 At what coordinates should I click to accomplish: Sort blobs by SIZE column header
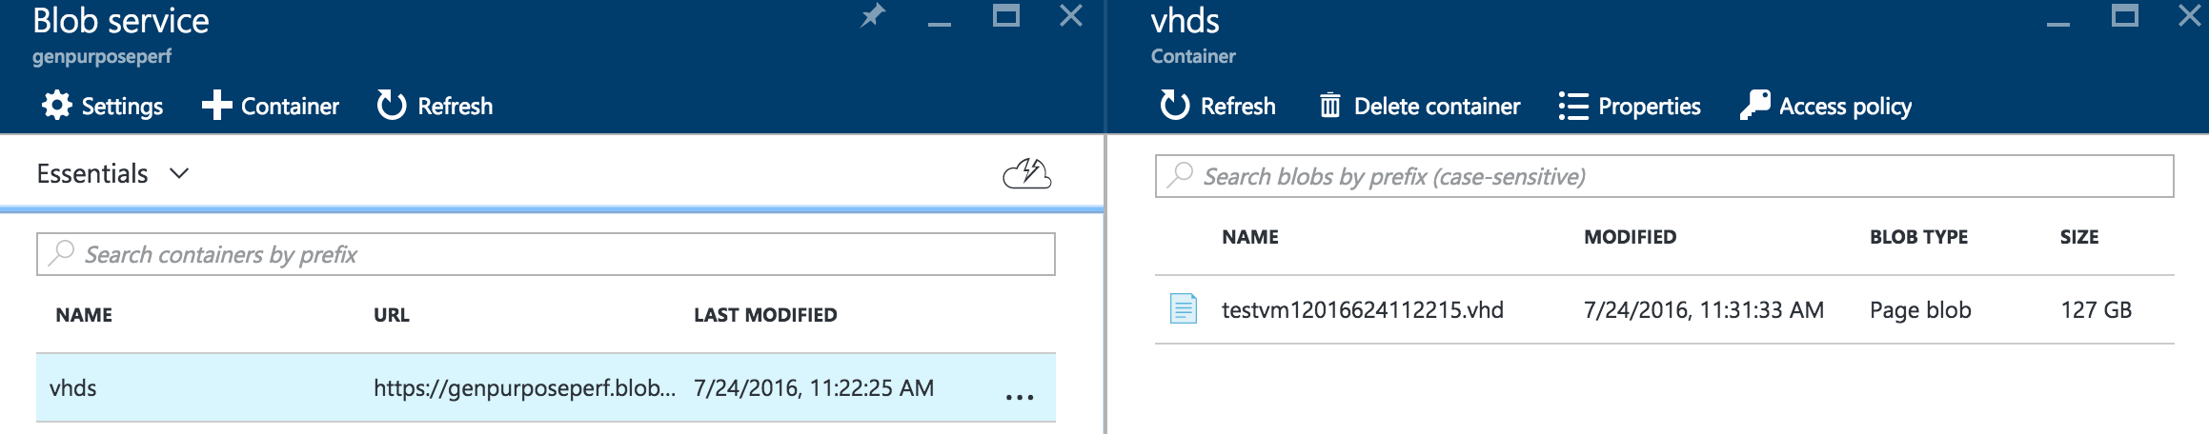[2078, 237]
